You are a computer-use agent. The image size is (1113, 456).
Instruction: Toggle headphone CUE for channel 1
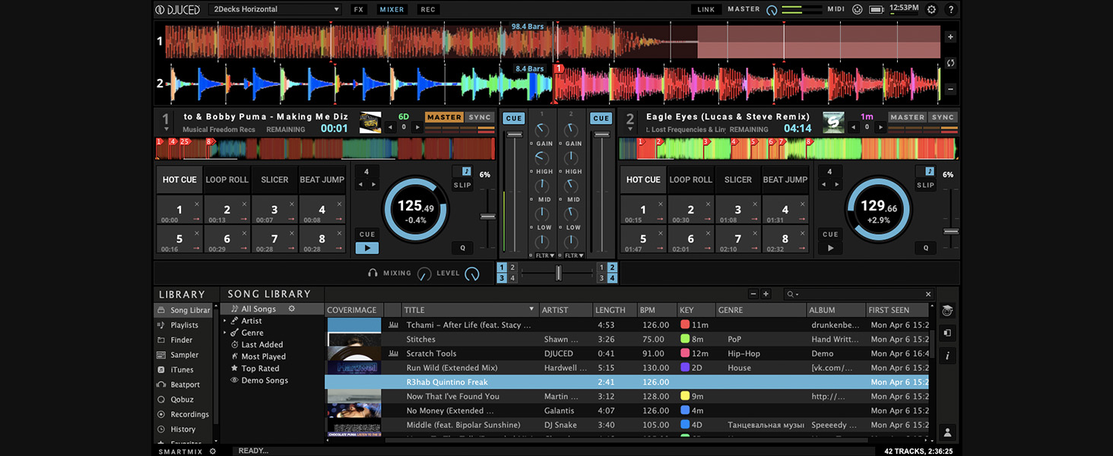click(514, 118)
